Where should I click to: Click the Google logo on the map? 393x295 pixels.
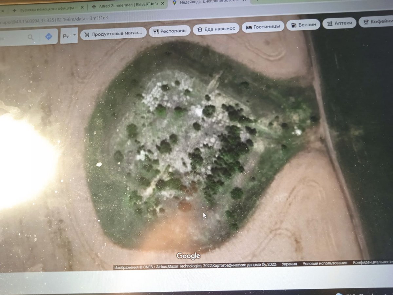[x=188, y=256]
